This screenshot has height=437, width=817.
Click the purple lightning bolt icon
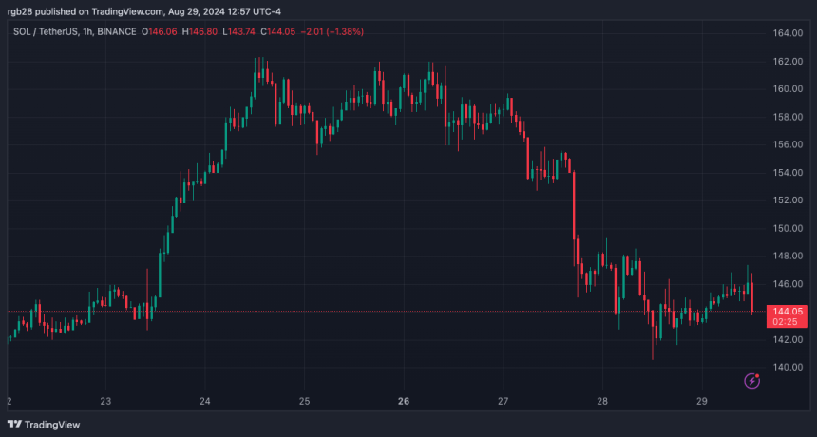(751, 381)
